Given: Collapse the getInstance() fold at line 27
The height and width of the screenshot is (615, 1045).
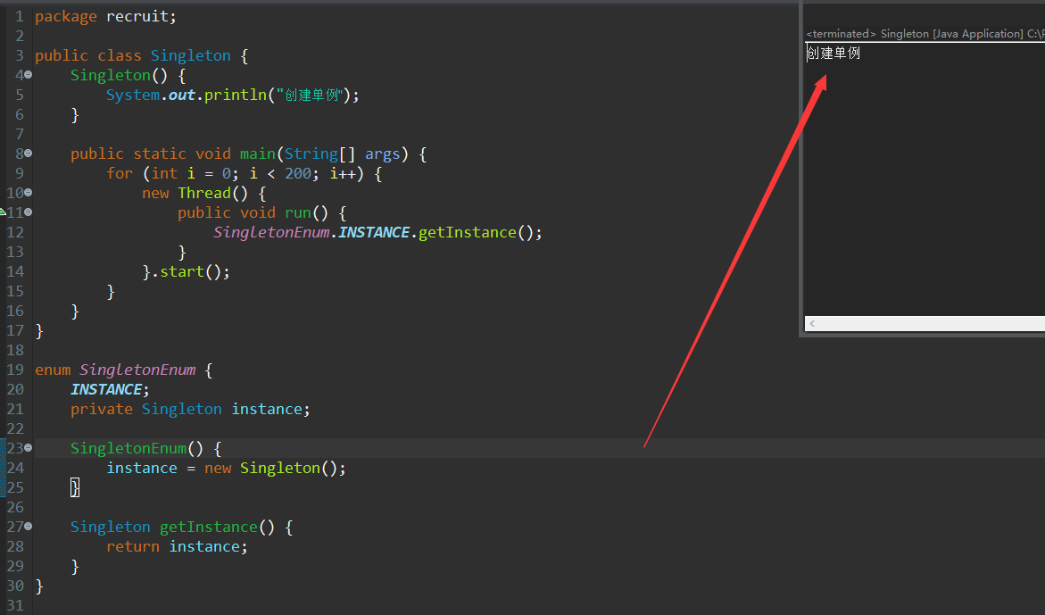Looking at the screenshot, I should [28, 527].
